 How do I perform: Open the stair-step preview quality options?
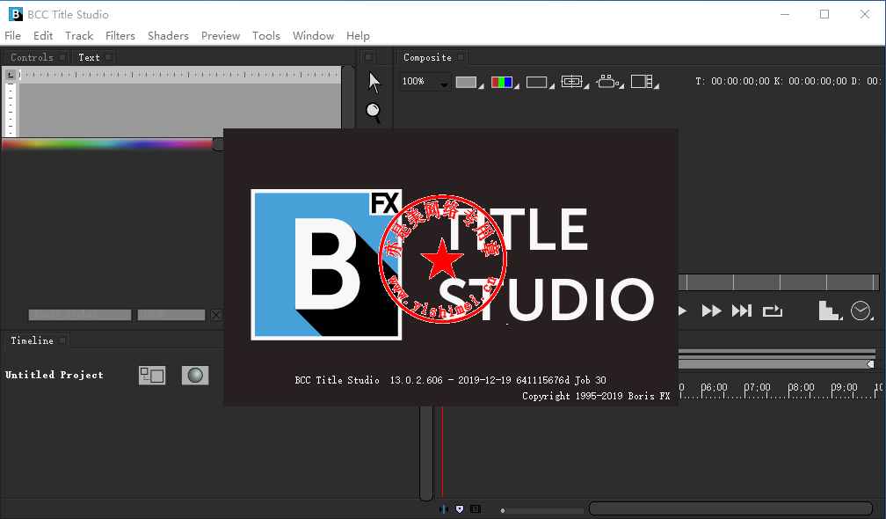(830, 311)
